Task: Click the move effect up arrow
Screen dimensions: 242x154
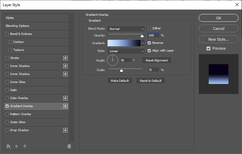Action: click(17, 146)
